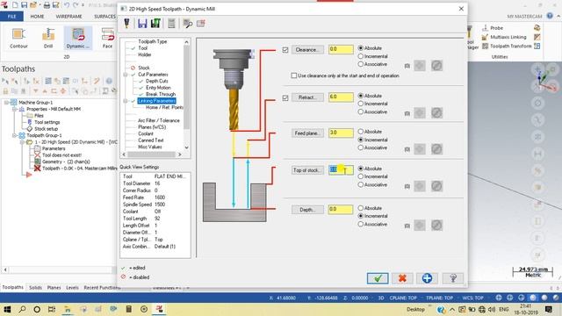Click Toolpath Transform ribbon icon
The image size is (562, 316).
(485, 47)
